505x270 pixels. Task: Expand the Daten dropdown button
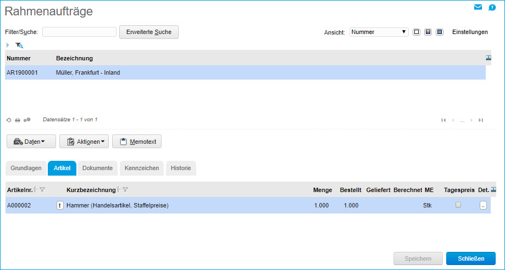pos(31,142)
